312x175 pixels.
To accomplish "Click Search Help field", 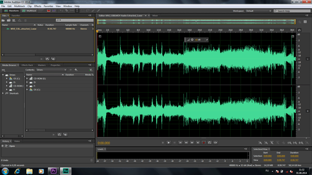I will pos(292,11).
